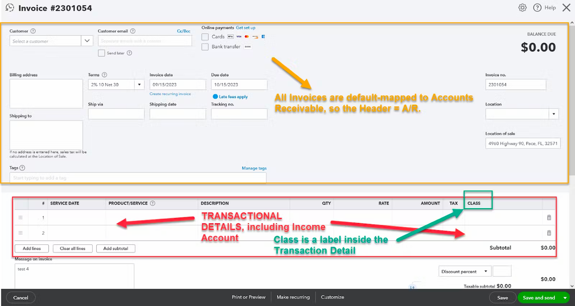Show help info next to Product/Service header
The image size is (575, 306).
point(153,203)
